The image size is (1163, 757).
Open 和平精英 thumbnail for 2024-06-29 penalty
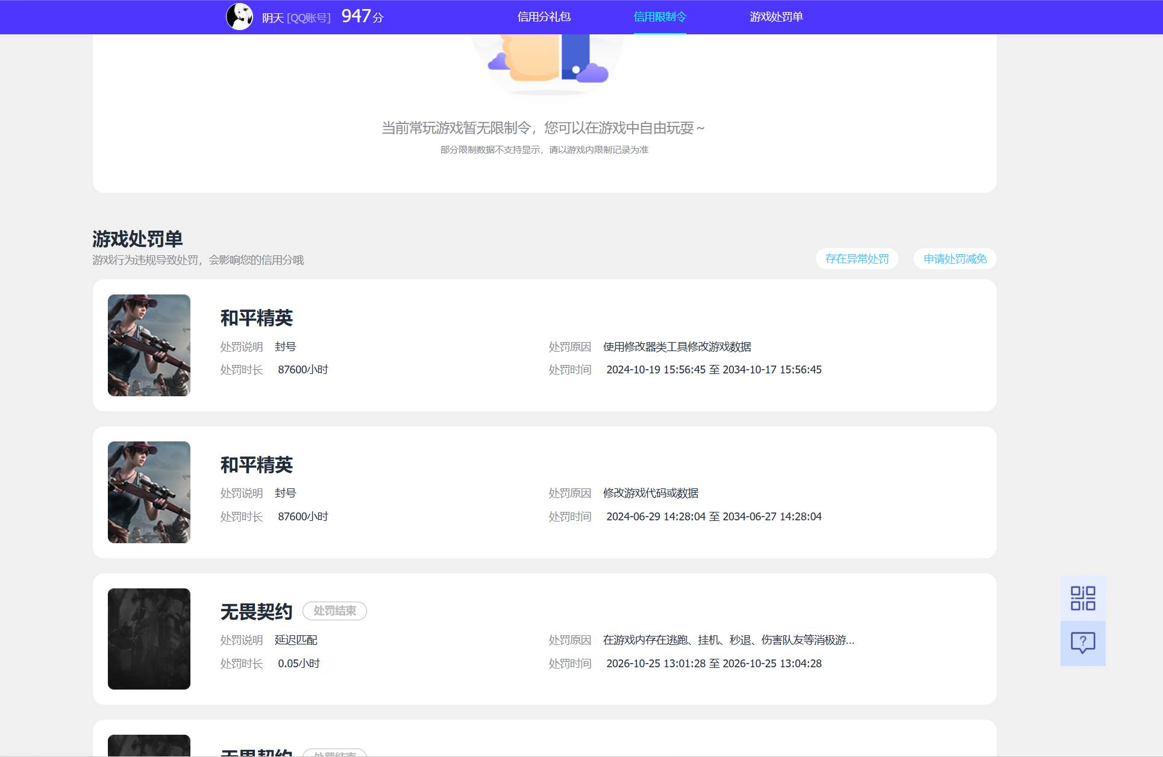pyautogui.click(x=149, y=492)
